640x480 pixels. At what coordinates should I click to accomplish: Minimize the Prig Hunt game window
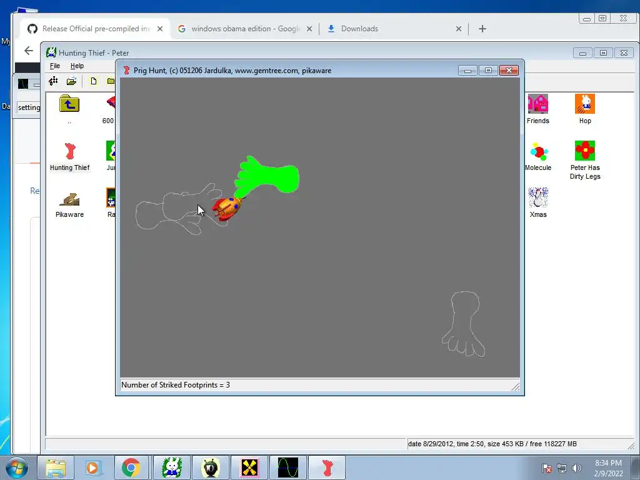467,70
